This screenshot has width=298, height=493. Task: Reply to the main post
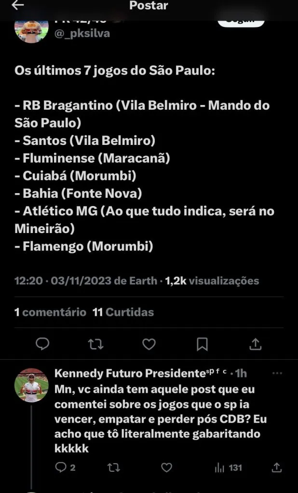coord(43,344)
